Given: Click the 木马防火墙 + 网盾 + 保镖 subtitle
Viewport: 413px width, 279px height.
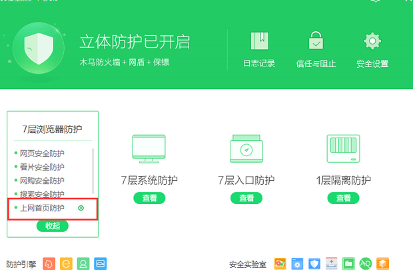Looking at the screenshot, I should 125,62.
